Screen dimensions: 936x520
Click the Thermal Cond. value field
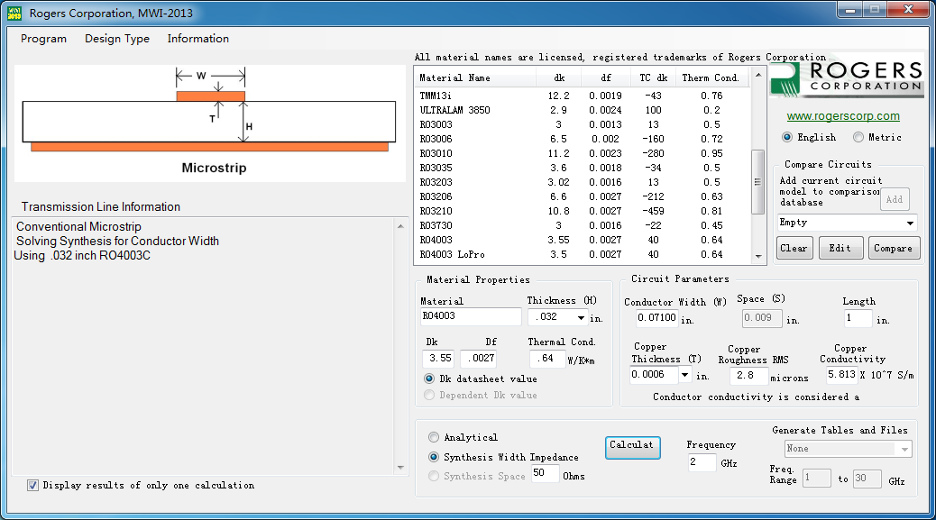(x=546, y=359)
